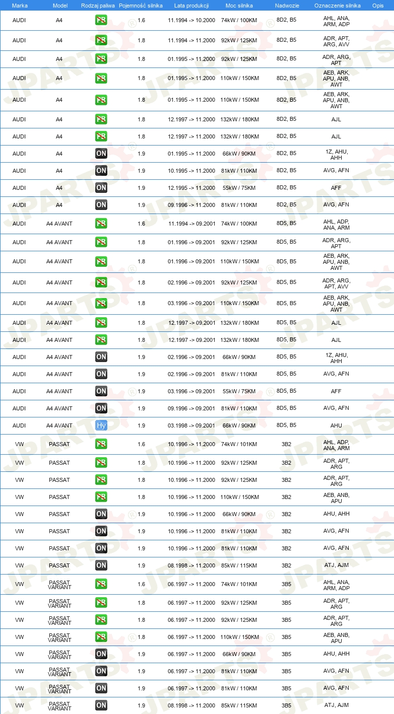The width and height of the screenshot is (394, 714).
Task: Click PB icon for A4 Avant 1.6 74kW
Action: click(x=101, y=224)
